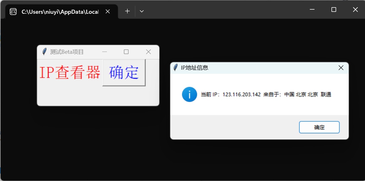Close the IP地址信息 dialog

tap(341, 68)
